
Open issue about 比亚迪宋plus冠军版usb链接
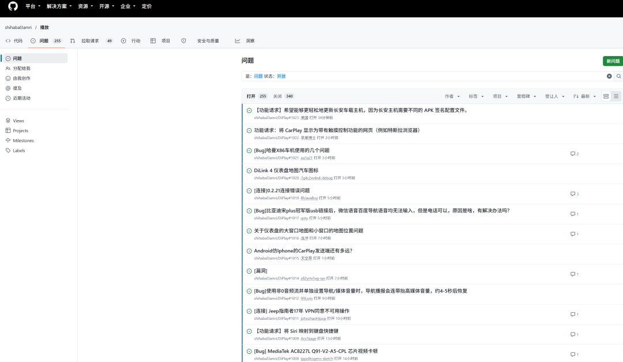[x=382, y=210]
